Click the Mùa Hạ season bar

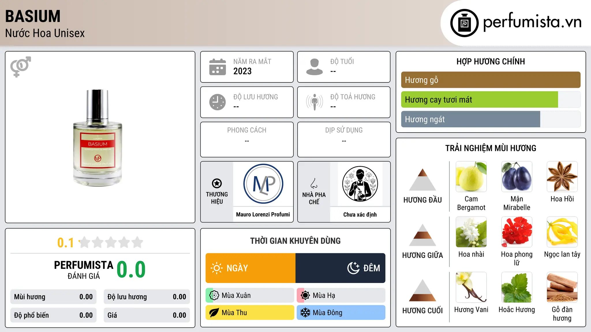click(x=341, y=295)
